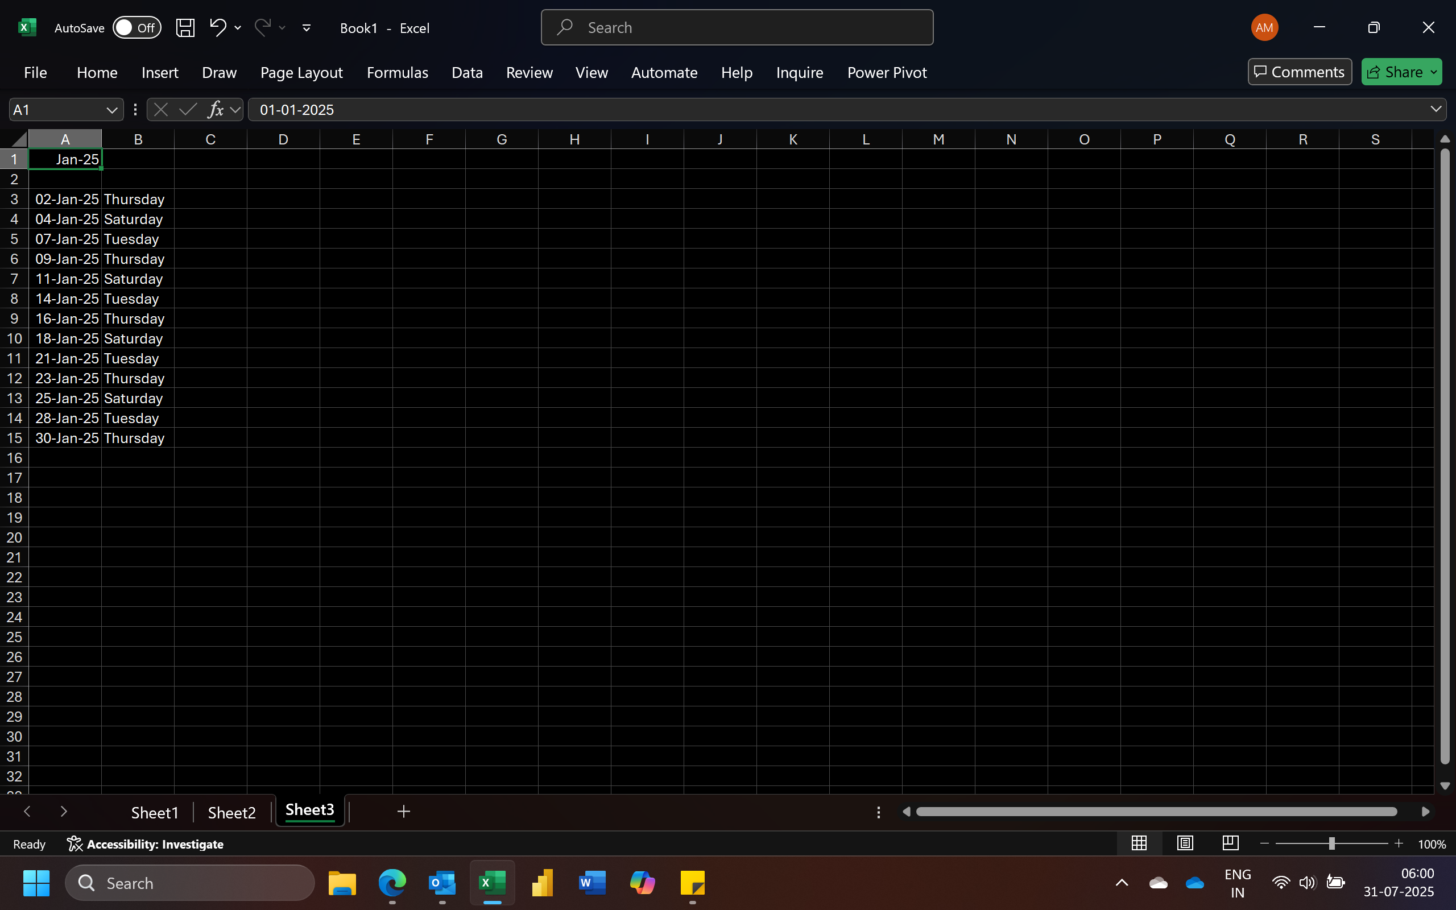1456x910 pixels.
Task: Open the Share button dropdown arrow
Action: point(1434,72)
